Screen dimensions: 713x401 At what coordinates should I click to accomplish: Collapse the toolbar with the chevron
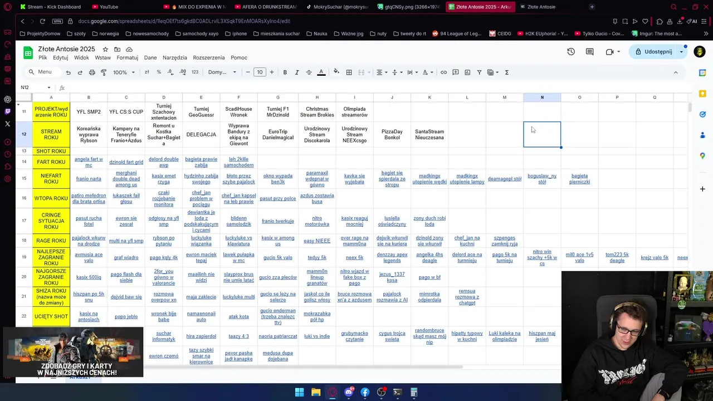676,72
